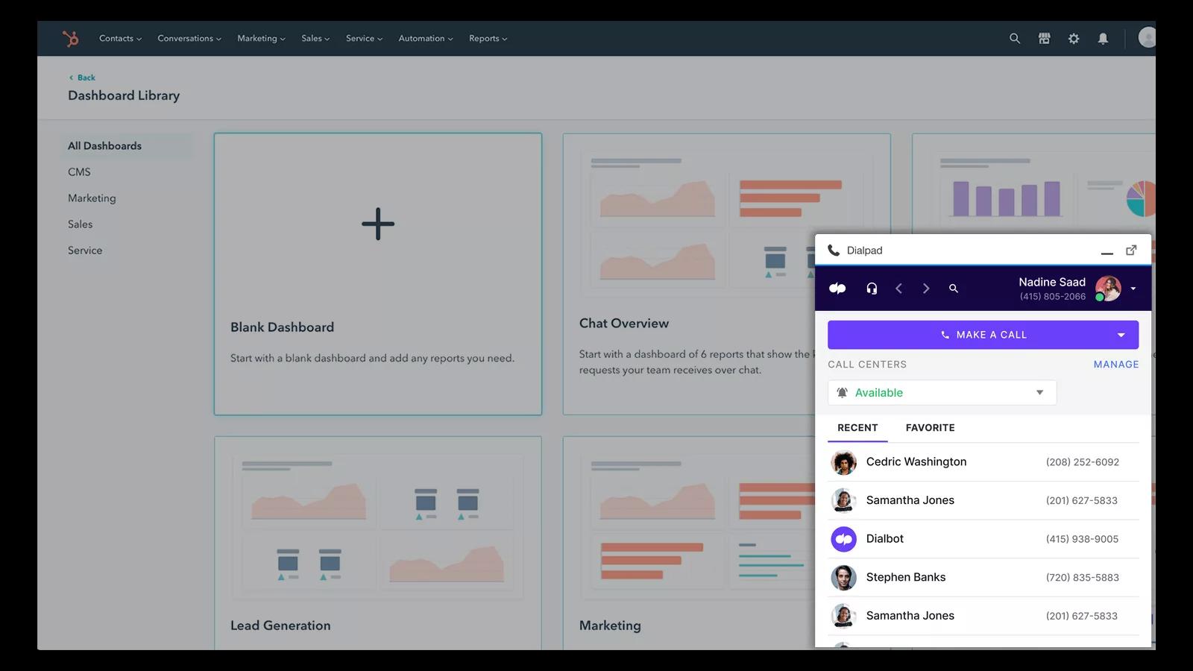Expand the Contacts menu
Screen dimensions: 1193x671
click(120, 38)
